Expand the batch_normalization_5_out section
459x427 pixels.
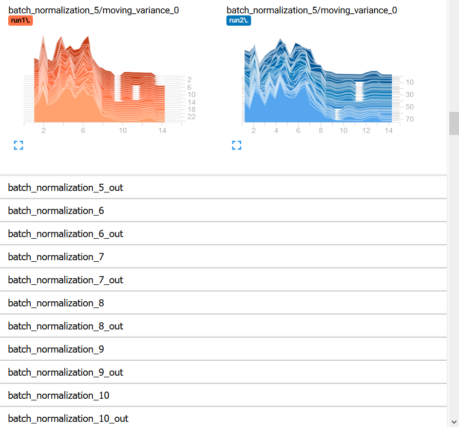223,187
